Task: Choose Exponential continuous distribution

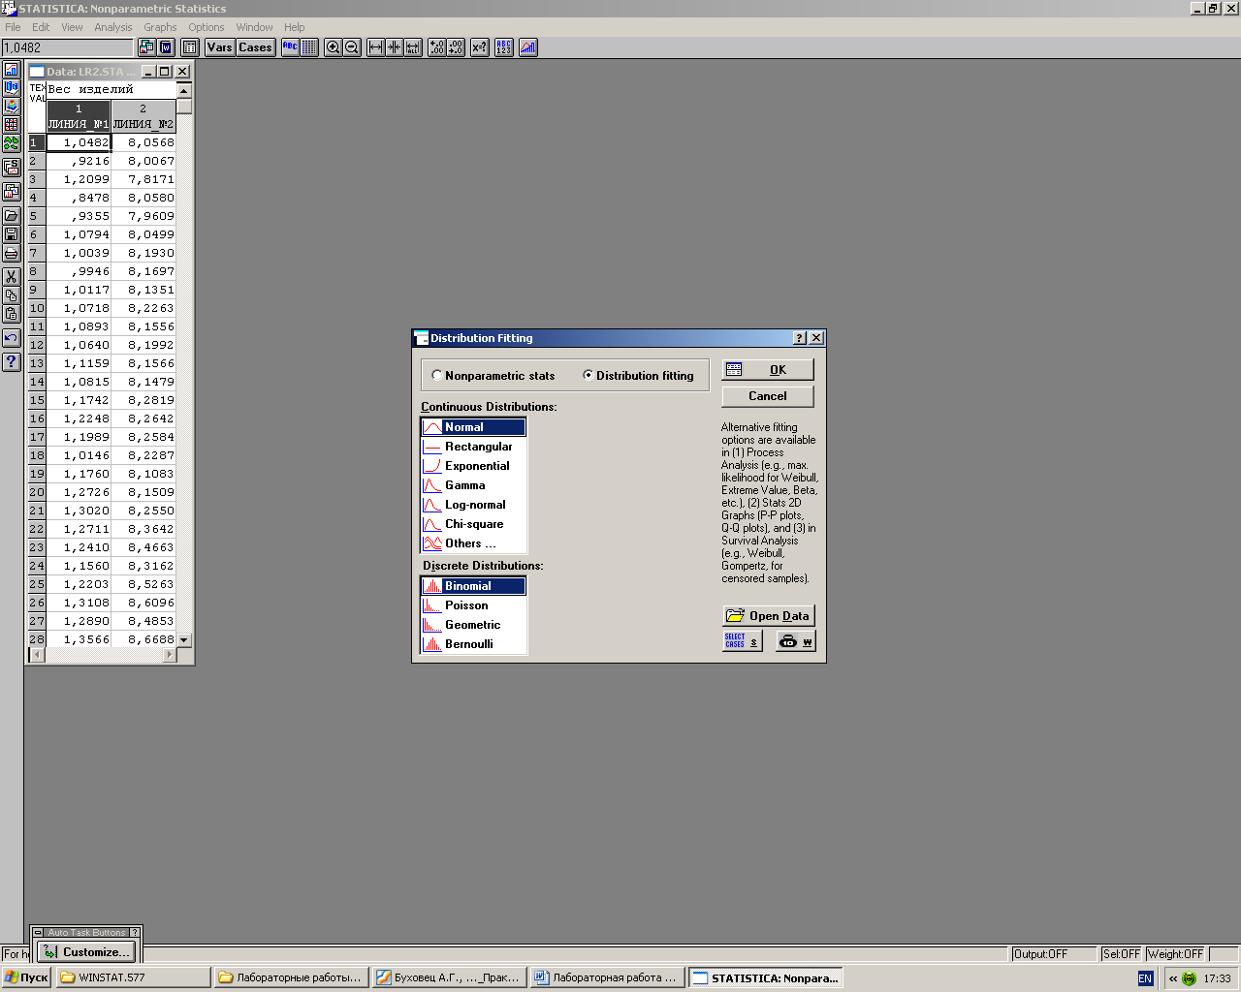Action: point(473,466)
